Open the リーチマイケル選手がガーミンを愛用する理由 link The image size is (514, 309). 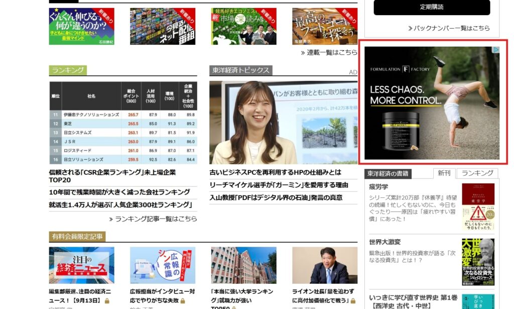point(279,185)
